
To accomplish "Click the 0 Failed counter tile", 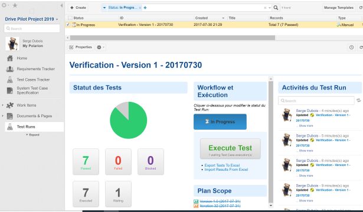I will tap(118, 162).
